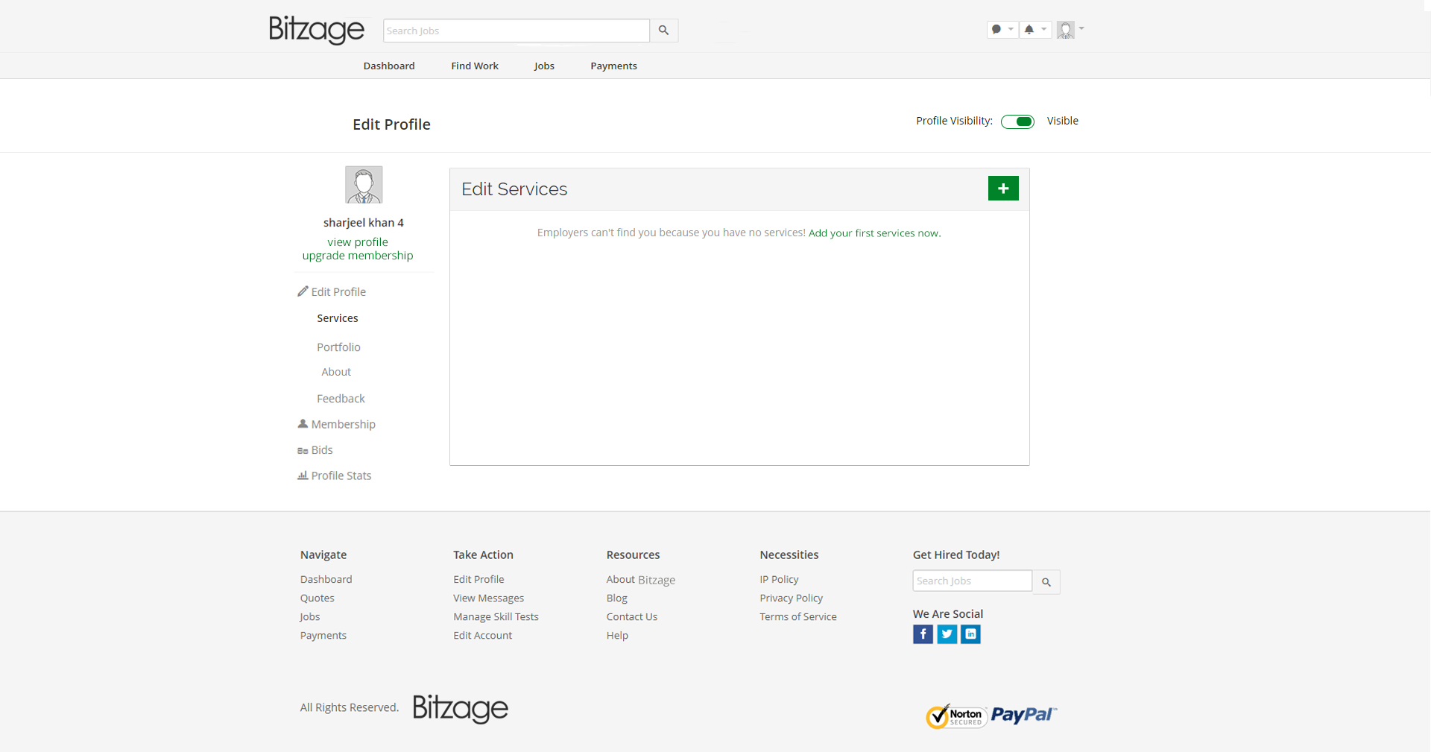Image resolution: width=1431 pixels, height=752 pixels.
Task: Open the user avatar account dropdown
Action: point(1070,30)
